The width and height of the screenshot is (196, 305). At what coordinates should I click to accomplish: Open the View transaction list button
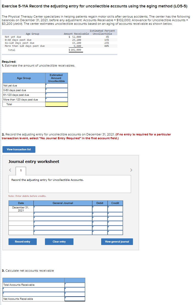(19, 149)
